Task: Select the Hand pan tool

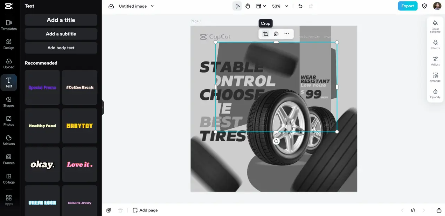Action: coord(248,6)
